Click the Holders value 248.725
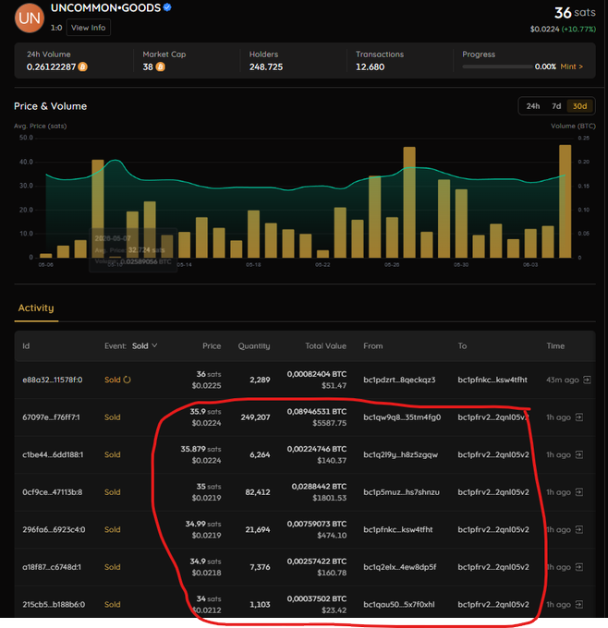 (266, 66)
